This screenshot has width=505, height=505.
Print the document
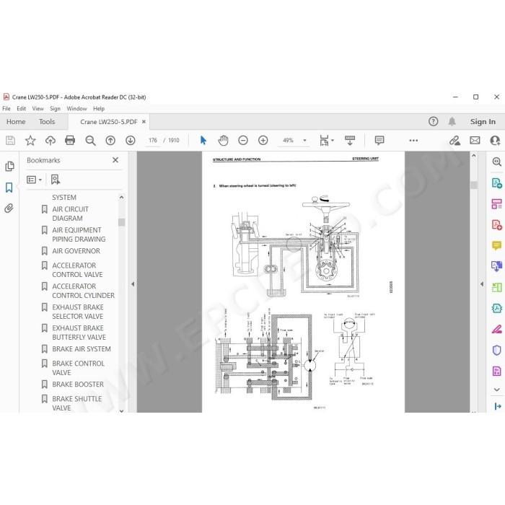70,141
